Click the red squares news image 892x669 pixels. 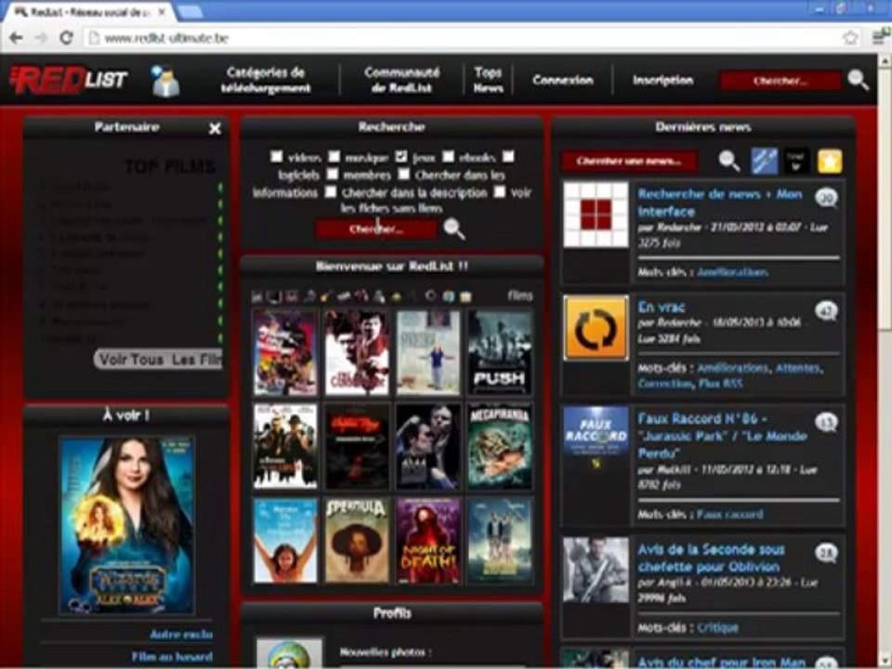pyautogui.click(x=596, y=215)
